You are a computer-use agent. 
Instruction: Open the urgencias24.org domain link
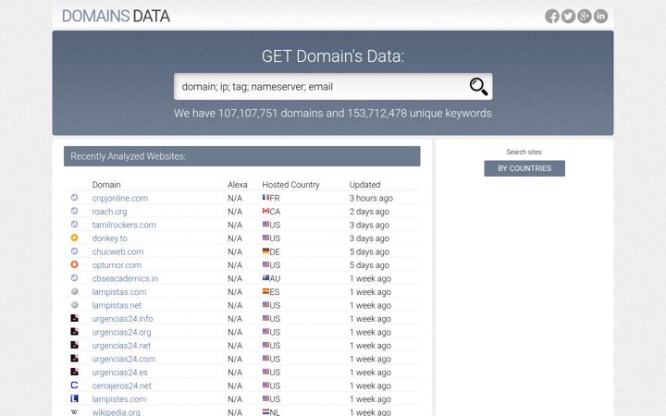[x=121, y=333]
